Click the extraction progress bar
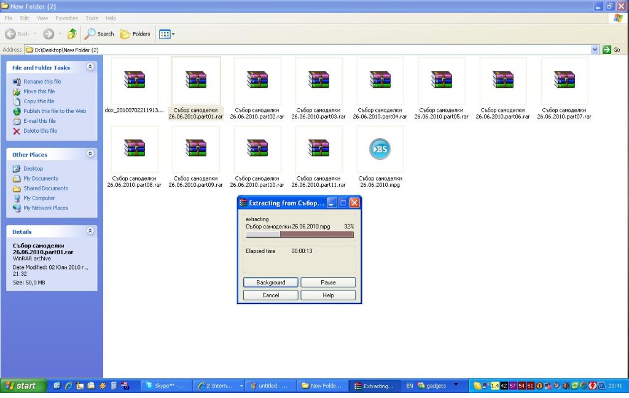This screenshot has width=629, height=398. pyautogui.click(x=300, y=234)
